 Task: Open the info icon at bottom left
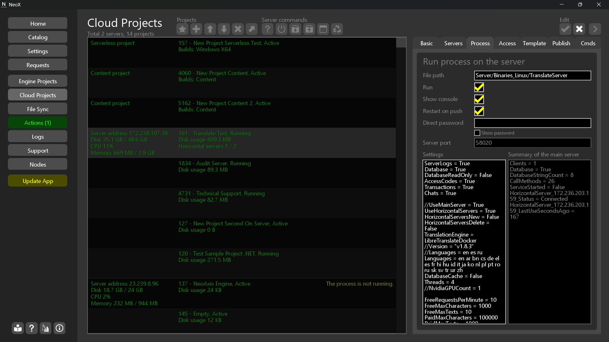click(x=59, y=328)
